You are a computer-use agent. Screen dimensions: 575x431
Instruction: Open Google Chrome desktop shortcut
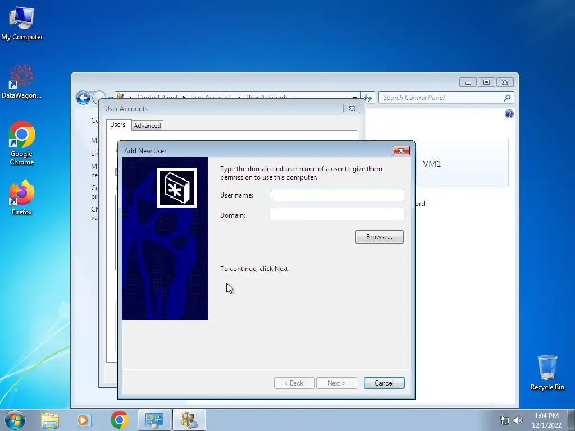coord(22,143)
